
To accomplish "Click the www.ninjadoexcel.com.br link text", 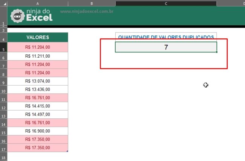I will (x=87, y=11).
